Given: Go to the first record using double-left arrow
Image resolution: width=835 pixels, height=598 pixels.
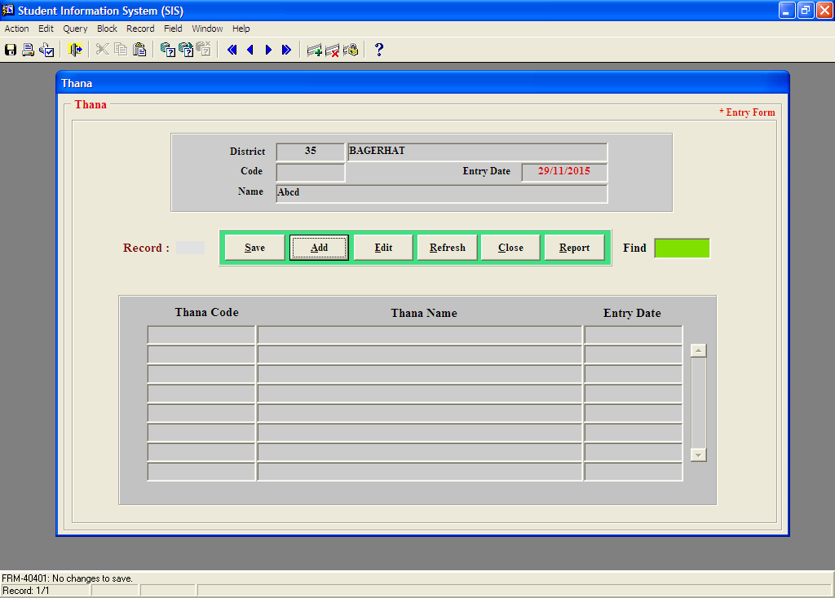Looking at the screenshot, I should (232, 50).
